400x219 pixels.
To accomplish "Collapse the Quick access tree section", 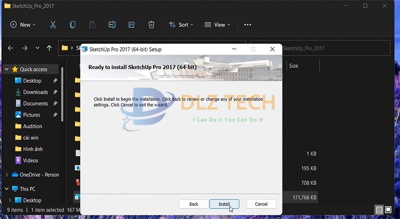I will (6, 69).
